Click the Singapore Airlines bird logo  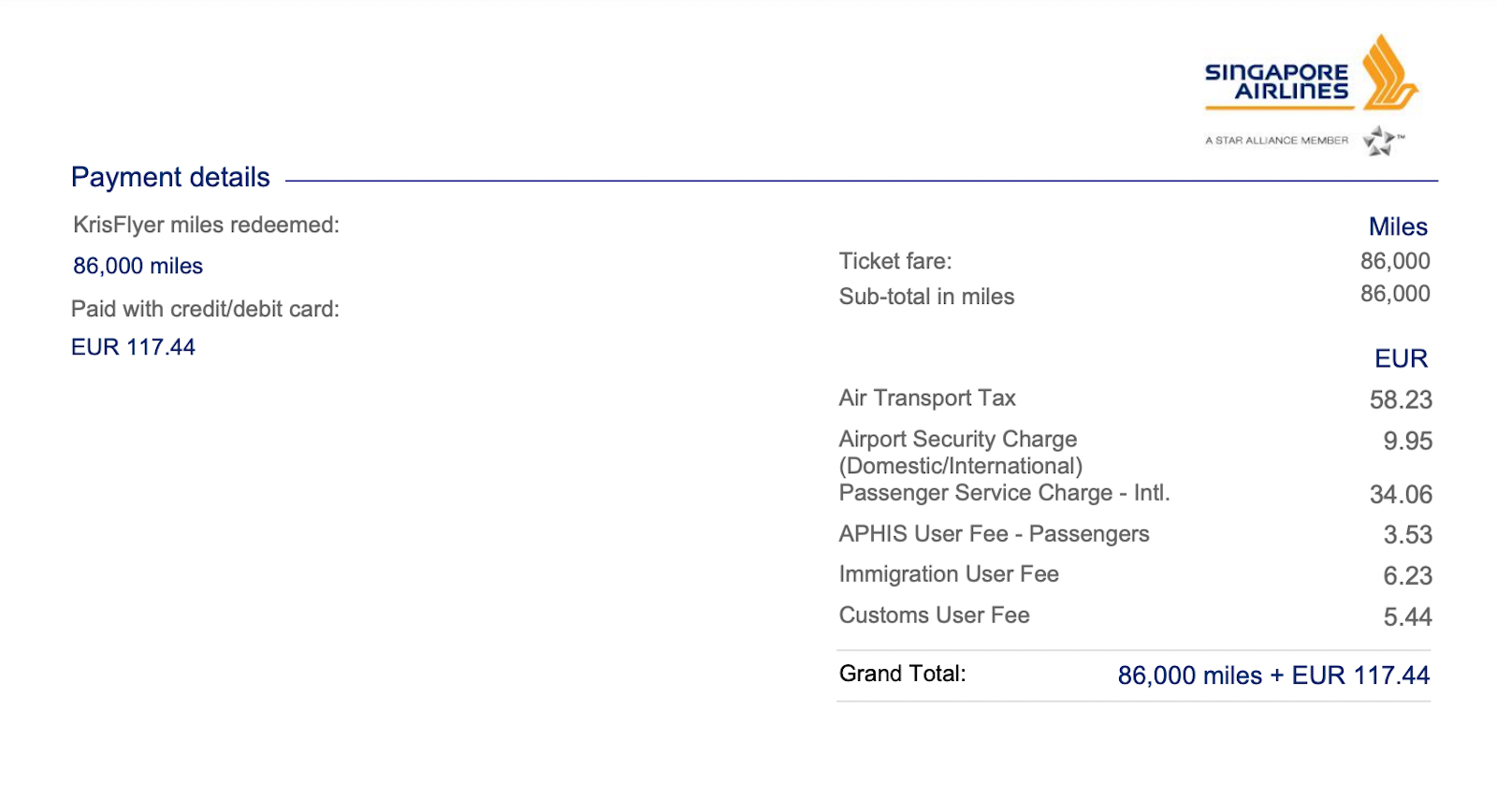[x=1388, y=73]
